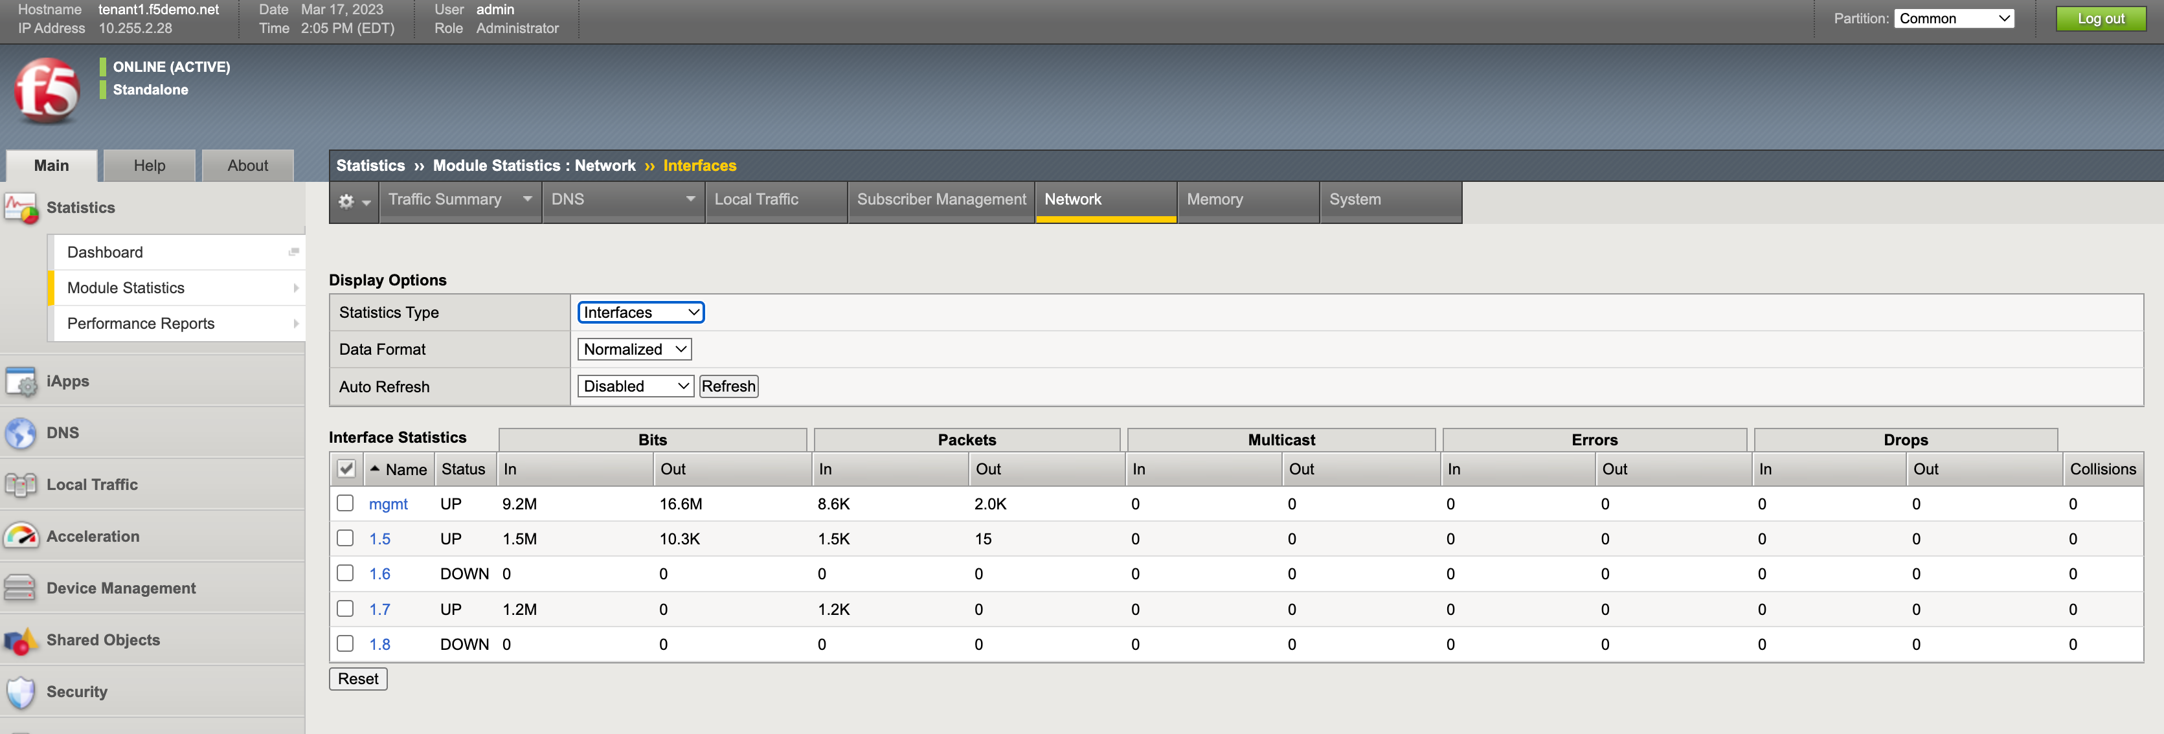Click the Packets group header
The width and height of the screenshot is (2164, 734).
(967, 439)
